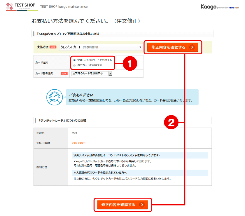Click the お支払い方法を選んでください page title

(86, 21)
